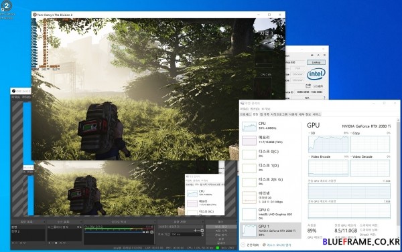Image resolution: width=402 pixels, height=252 pixels.
Task: Open 설정 settings button in OBS controls
Action: [221, 239]
